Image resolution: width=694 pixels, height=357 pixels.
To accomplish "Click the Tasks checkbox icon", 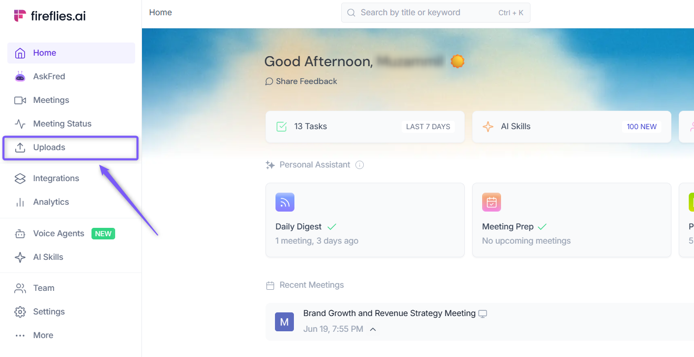I will 281,127.
